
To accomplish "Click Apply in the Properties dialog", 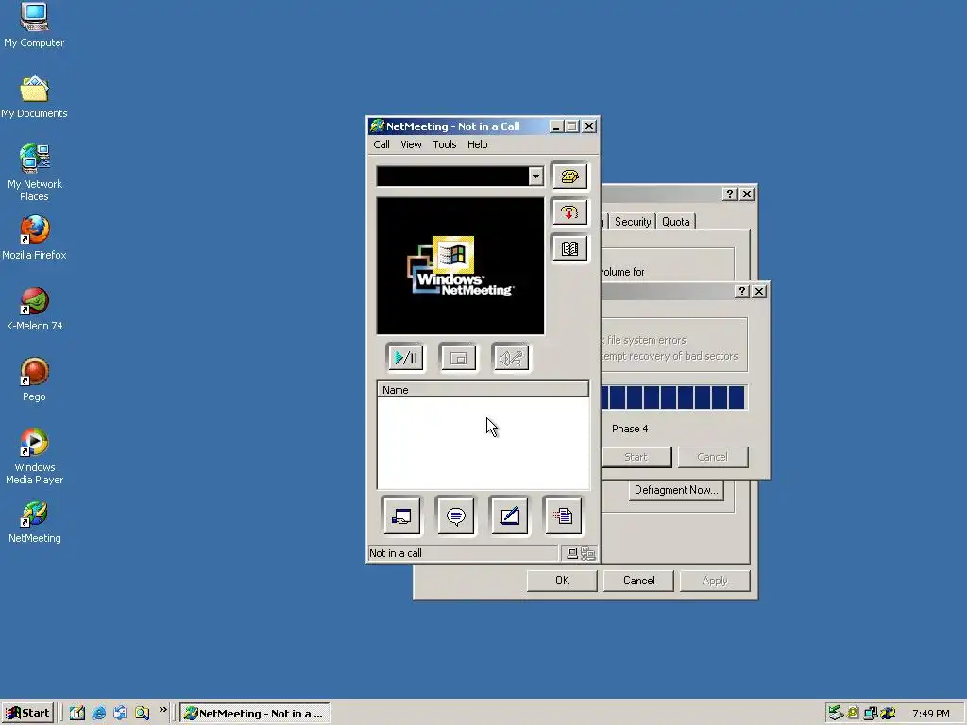I will tap(715, 581).
